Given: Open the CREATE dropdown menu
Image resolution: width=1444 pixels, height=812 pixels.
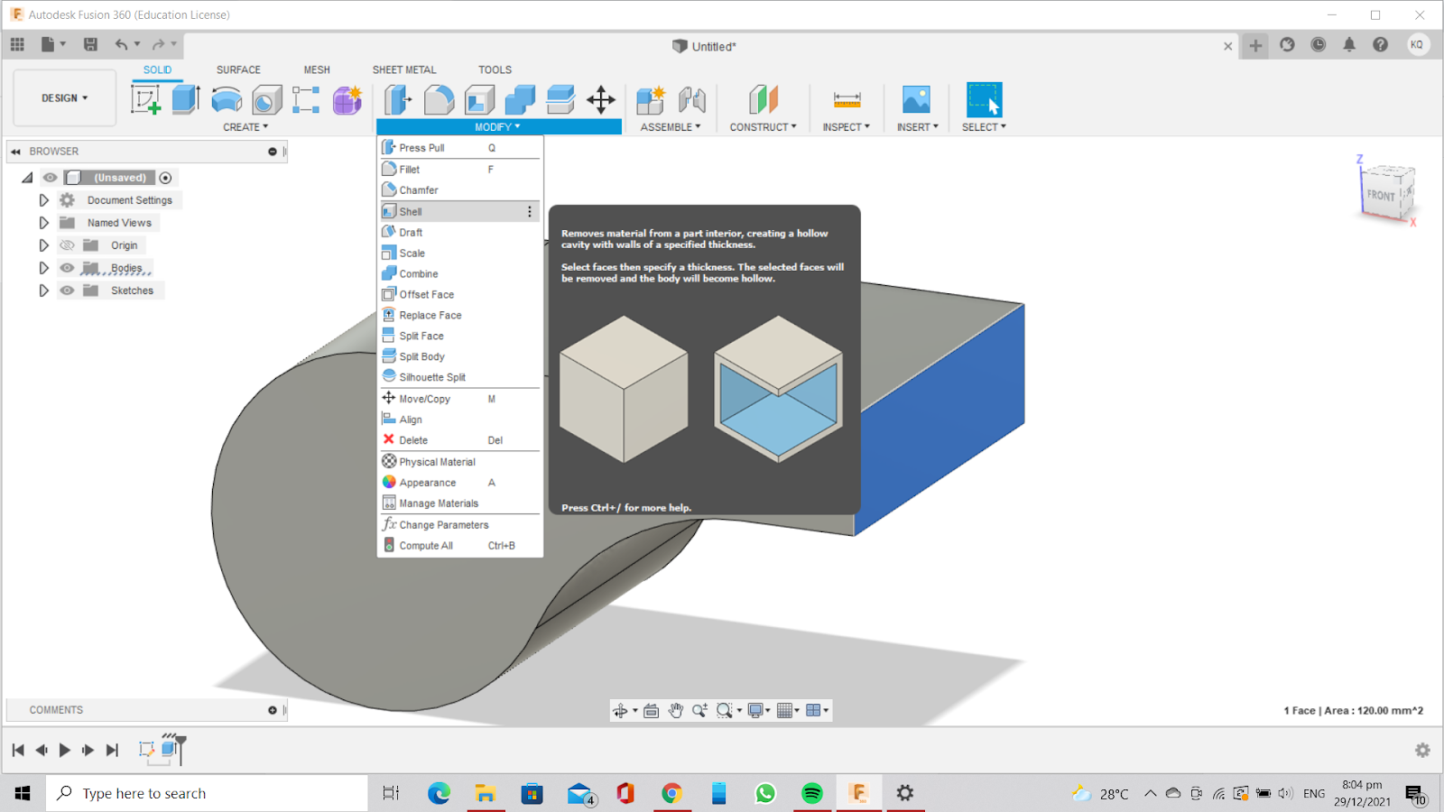Looking at the screenshot, I should tap(245, 127).
